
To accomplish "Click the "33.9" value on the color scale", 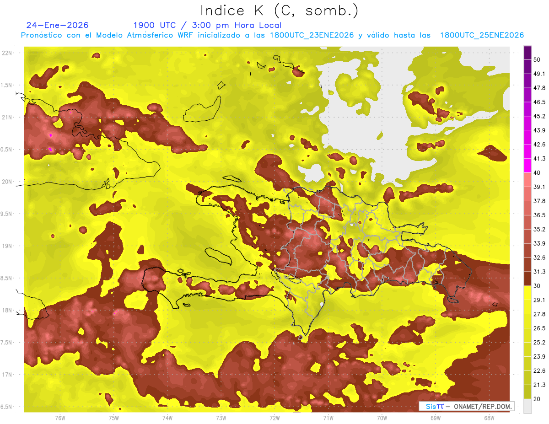I will coord(539,243).
